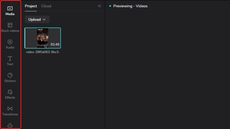Click the 01:45 duration badge
This screenshot has height=129, width=230.
pyautogui.click(x=55, y=44)
